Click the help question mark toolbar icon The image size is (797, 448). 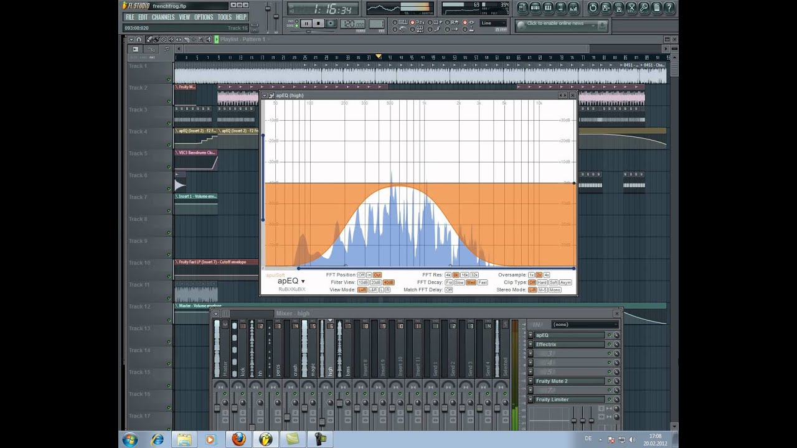(669, 8)
